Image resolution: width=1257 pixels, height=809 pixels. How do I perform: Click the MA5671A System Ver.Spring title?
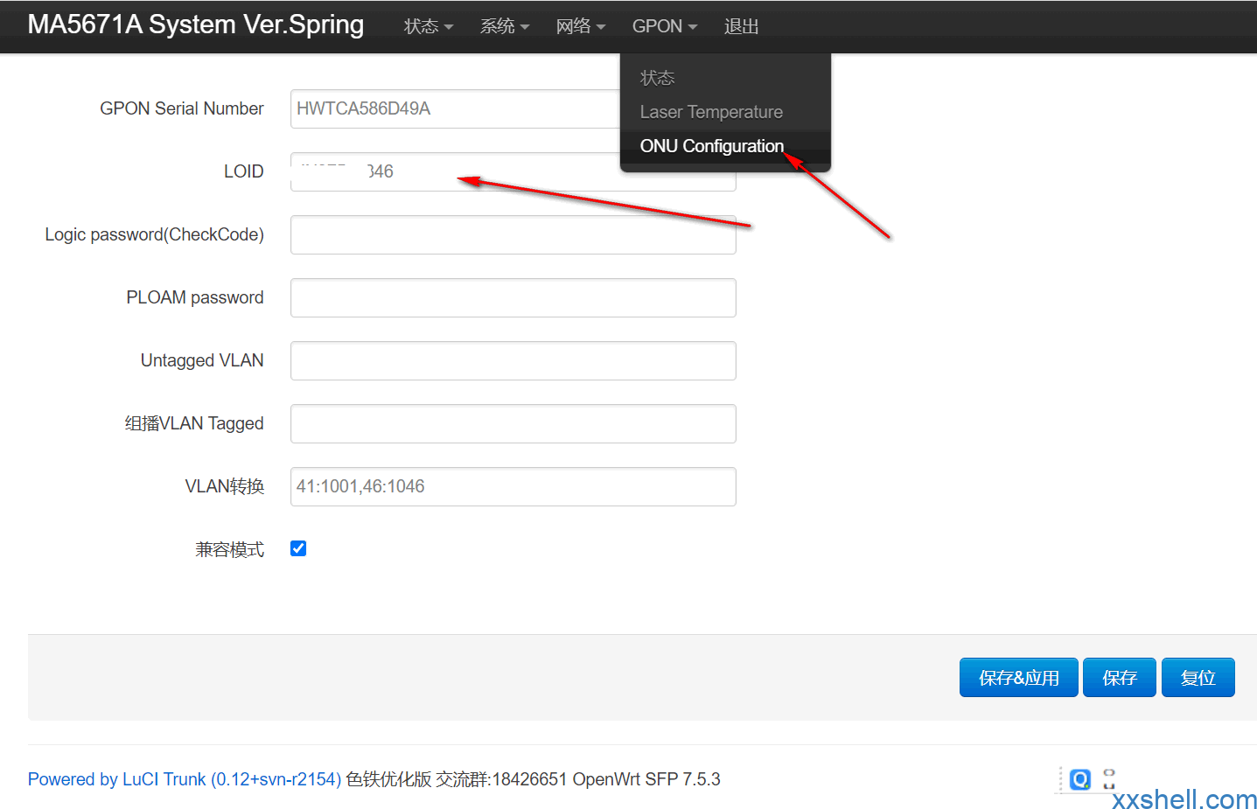(x=196, y=24)
